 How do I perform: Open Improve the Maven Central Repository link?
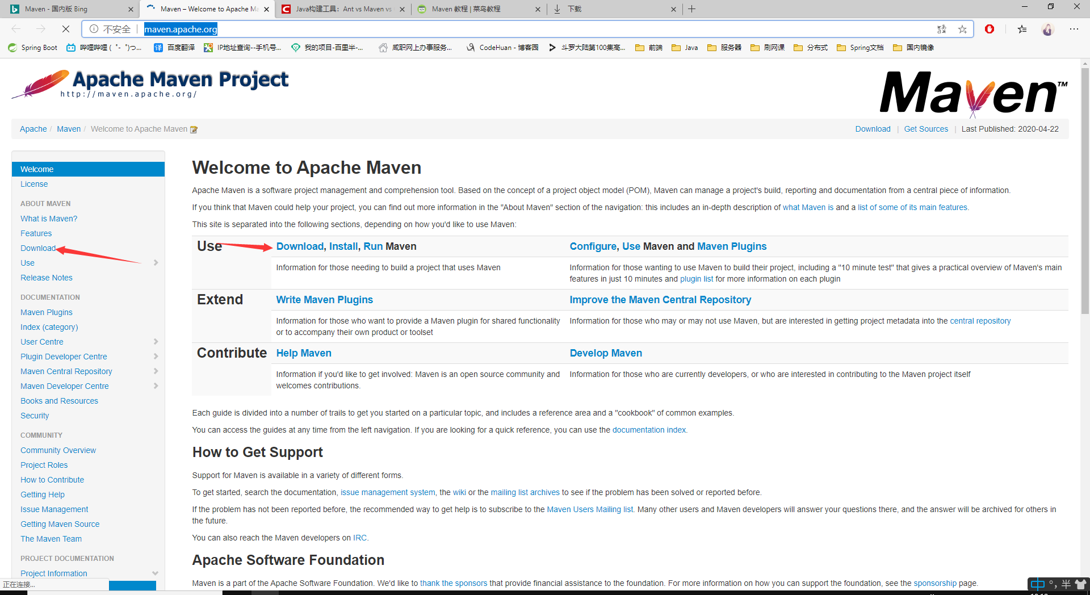pos(660,300)
